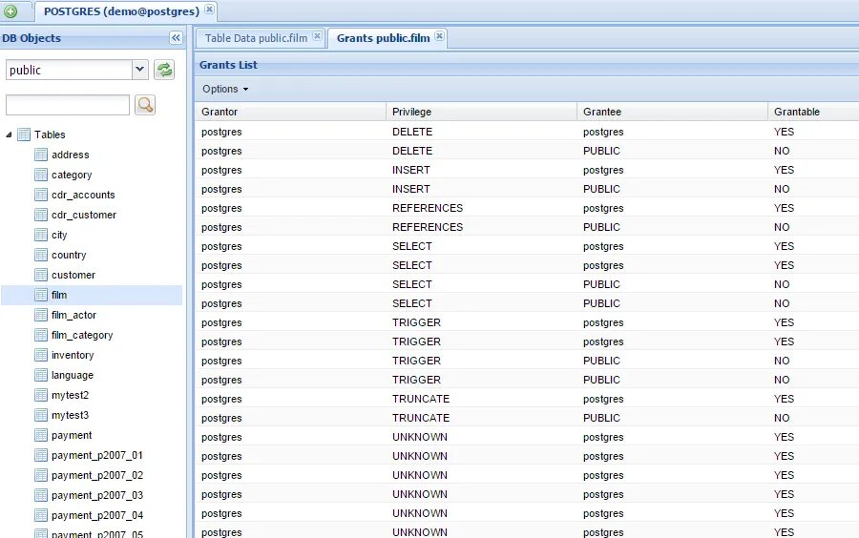859x538 pixels.
Task: Sort by the Privilege column header
Action: [481, 112]
